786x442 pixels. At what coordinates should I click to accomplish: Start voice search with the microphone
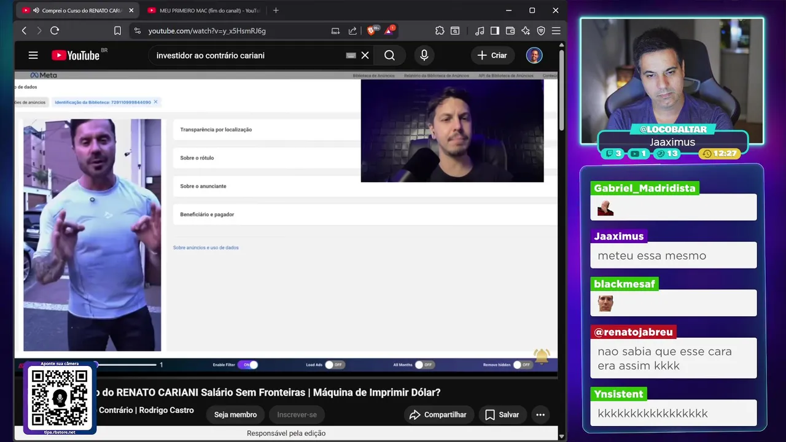coord(424,55)
